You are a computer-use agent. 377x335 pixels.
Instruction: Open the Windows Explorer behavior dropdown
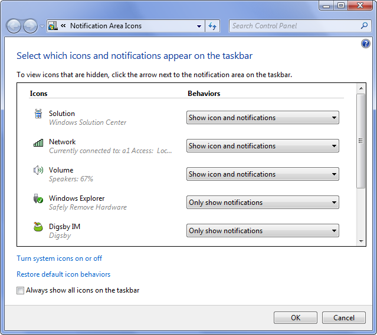[x=263, y=203]
